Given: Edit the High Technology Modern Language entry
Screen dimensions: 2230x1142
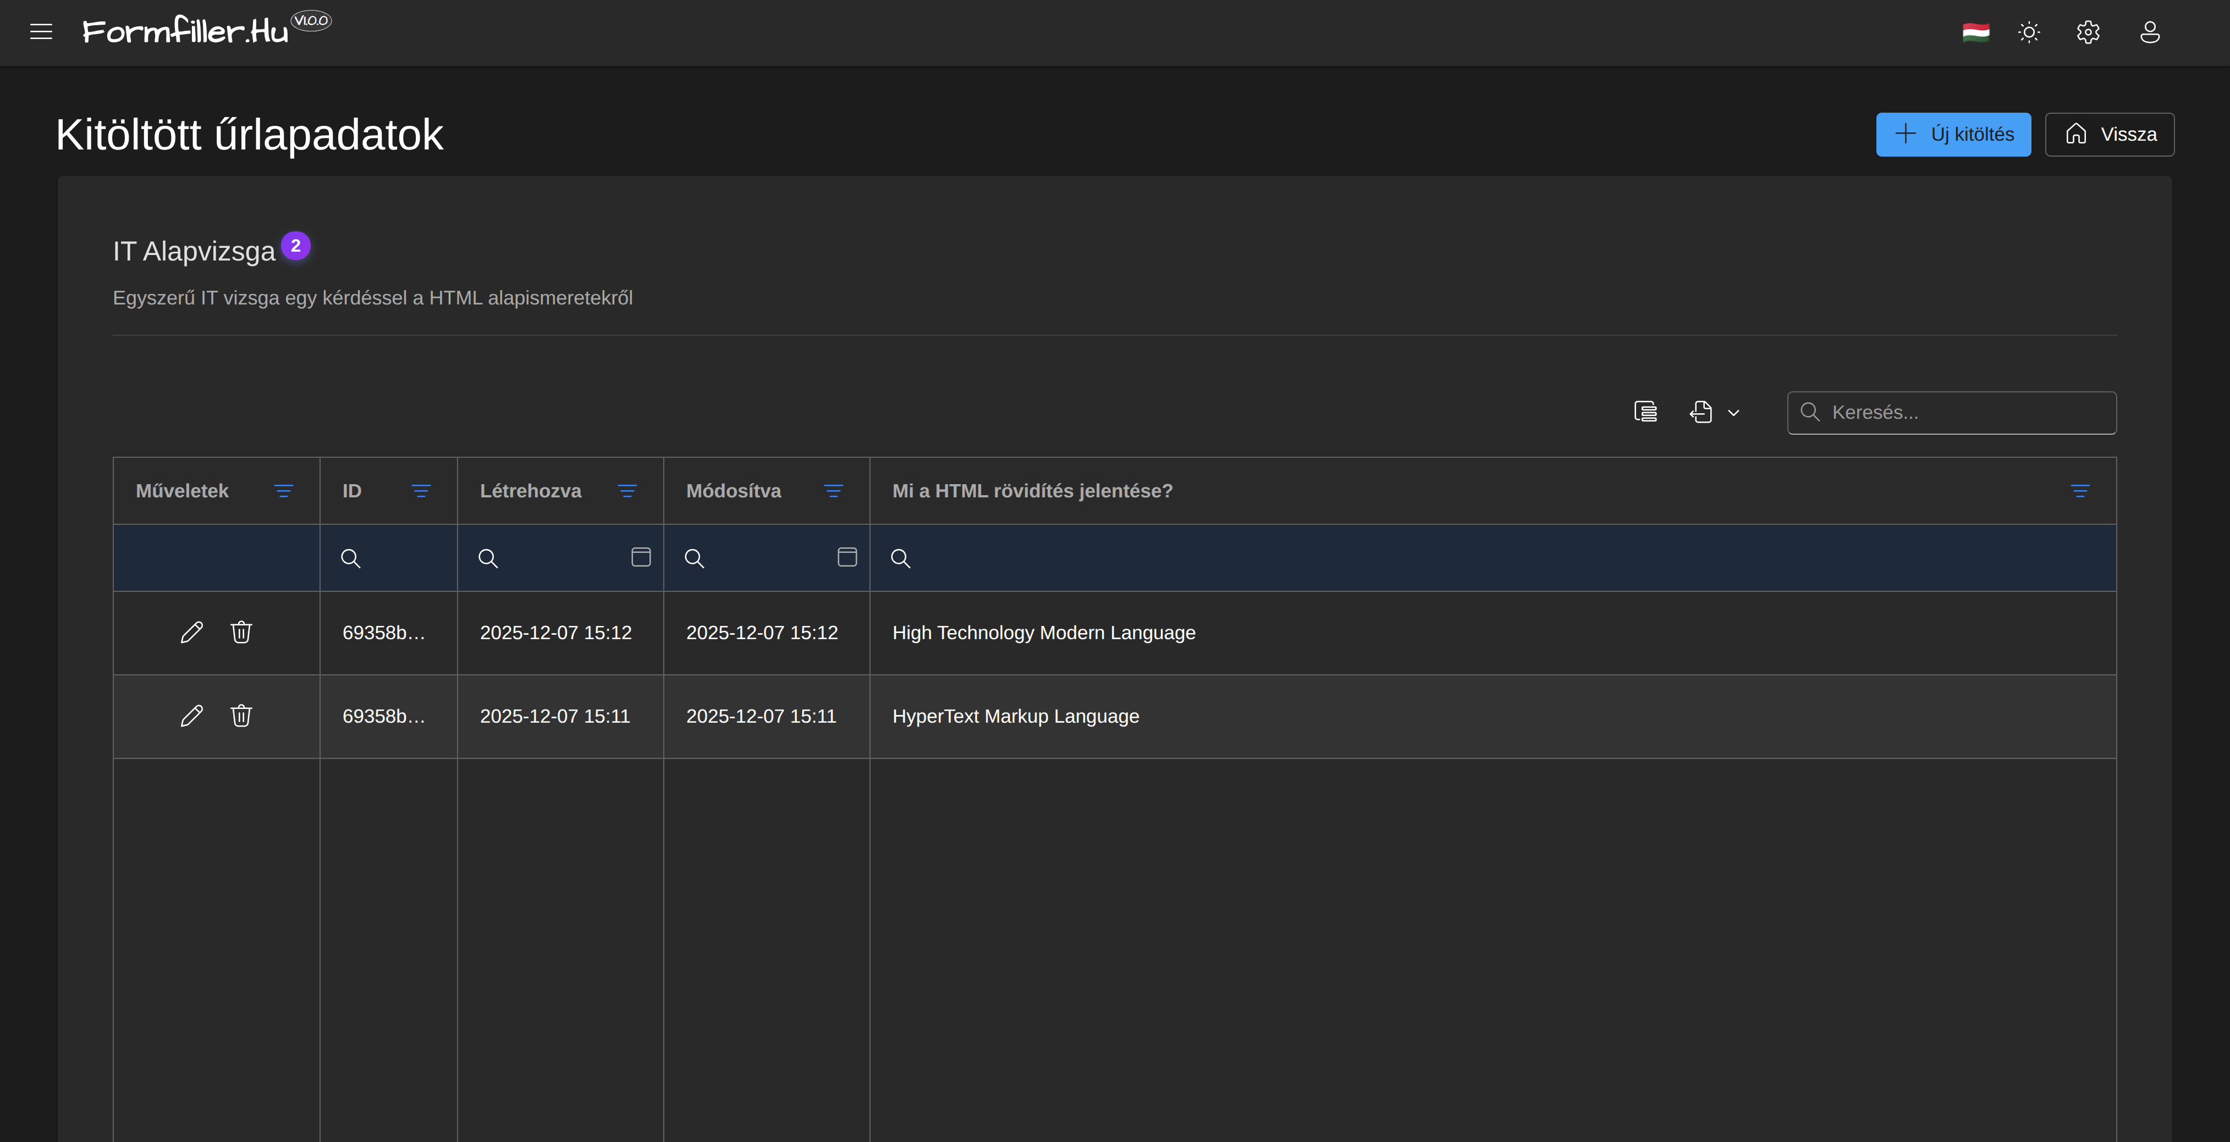Looking at the screenshot, I should (191, 633).
